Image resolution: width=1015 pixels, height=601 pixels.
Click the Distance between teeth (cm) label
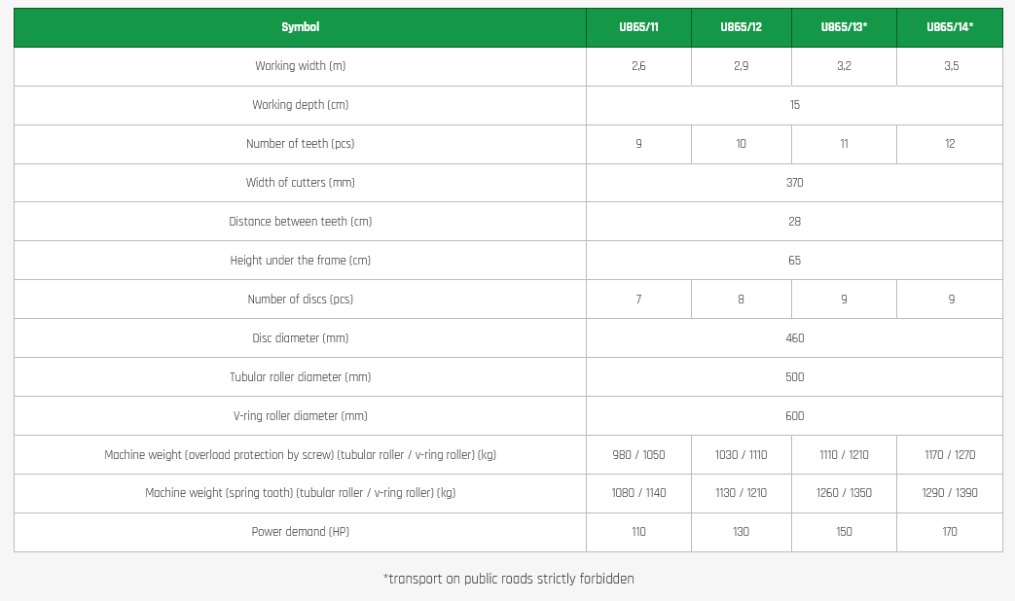tap(300, 222)
